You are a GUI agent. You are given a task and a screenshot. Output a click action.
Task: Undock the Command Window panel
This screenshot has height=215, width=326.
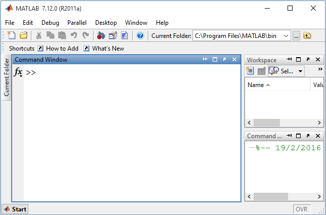point(224,59)
